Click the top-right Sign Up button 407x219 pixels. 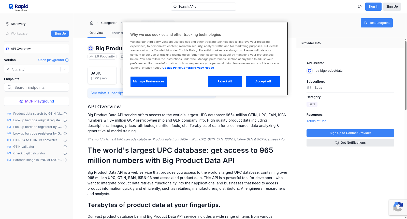tap(392, 7)
